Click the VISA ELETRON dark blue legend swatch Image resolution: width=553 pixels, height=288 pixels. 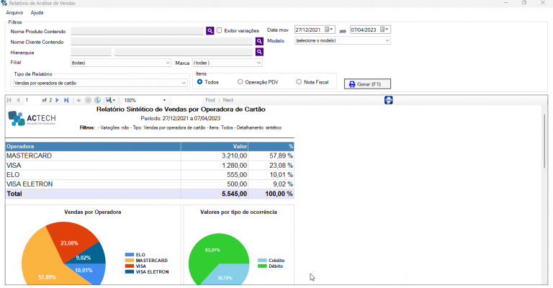130,271
